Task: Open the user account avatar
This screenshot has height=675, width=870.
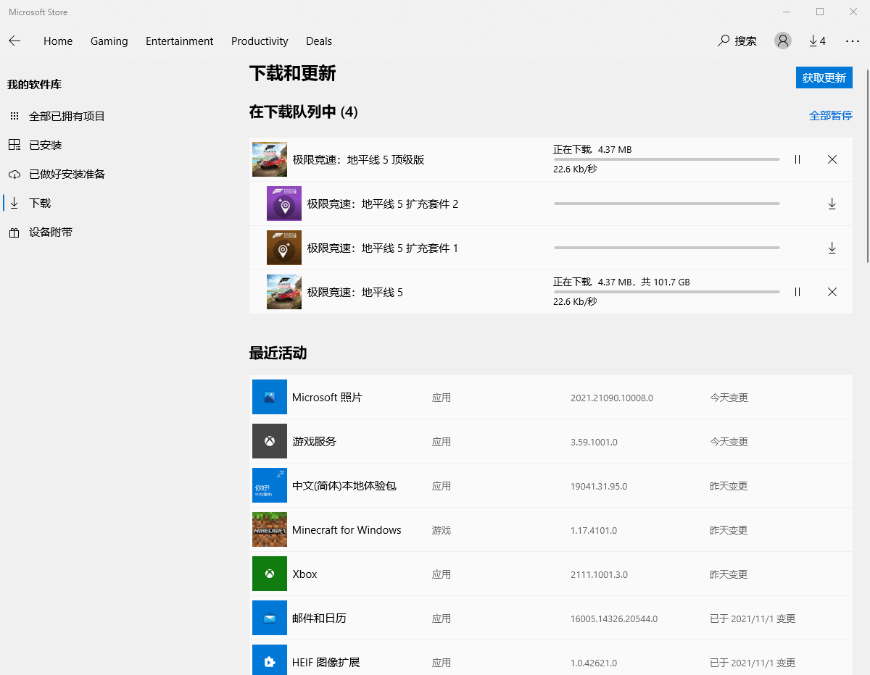Action: coord(783,41)
